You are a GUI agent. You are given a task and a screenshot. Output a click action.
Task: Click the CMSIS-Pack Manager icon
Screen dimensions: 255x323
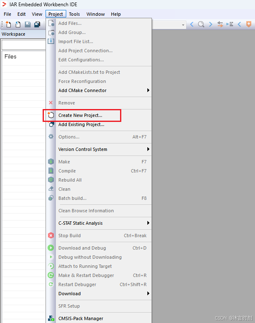point(51,318)
